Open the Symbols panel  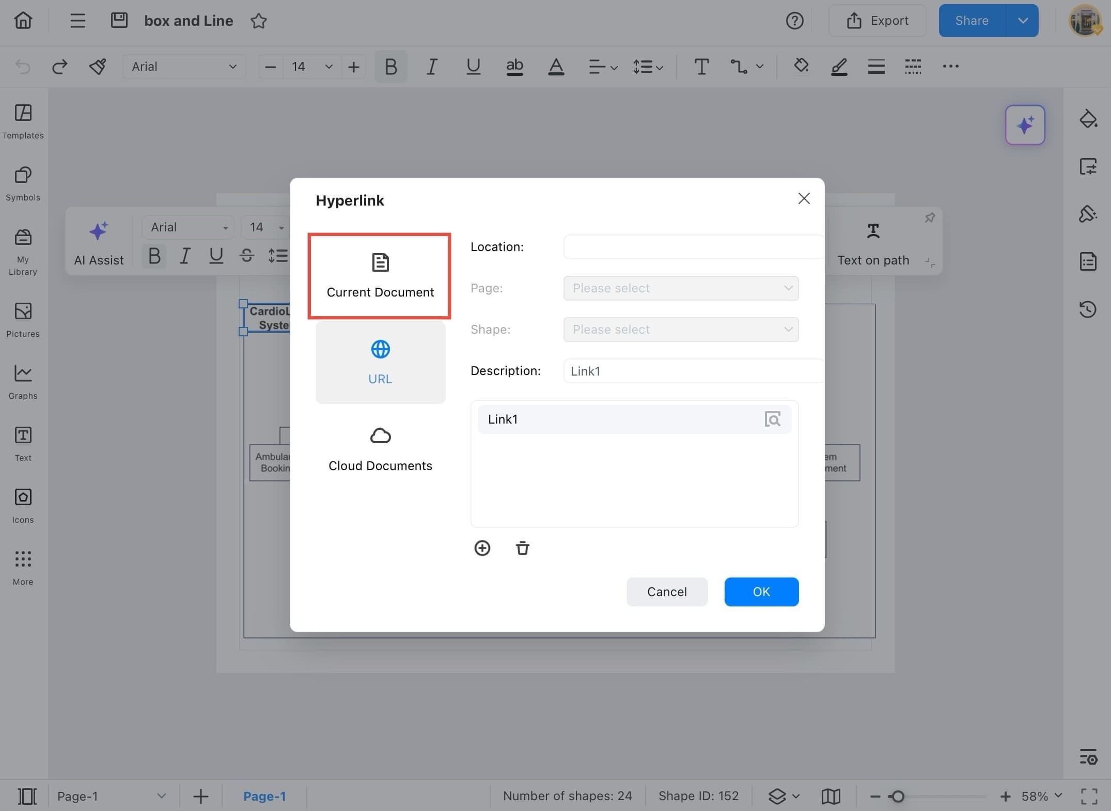pos(23,182)
